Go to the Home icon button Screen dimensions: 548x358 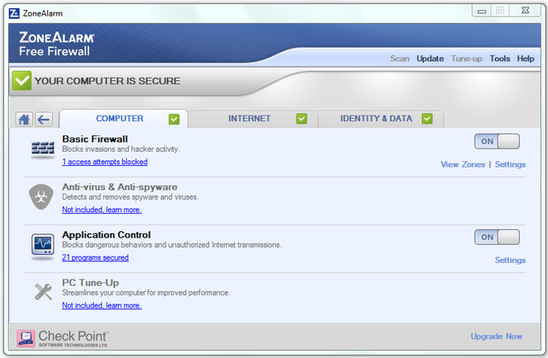click(x=24, y=120)
